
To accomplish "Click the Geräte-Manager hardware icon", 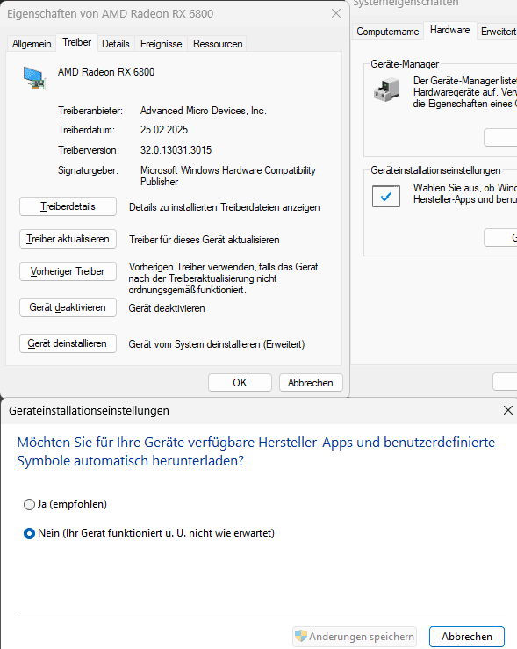I will (386, 90).
